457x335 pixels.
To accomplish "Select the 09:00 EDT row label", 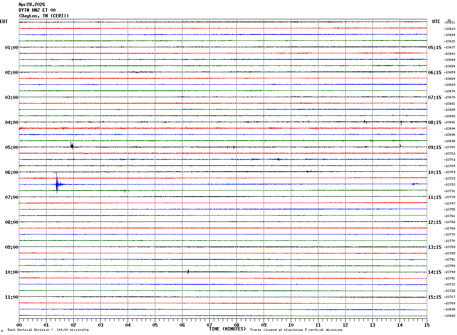I will coord(12,247).
